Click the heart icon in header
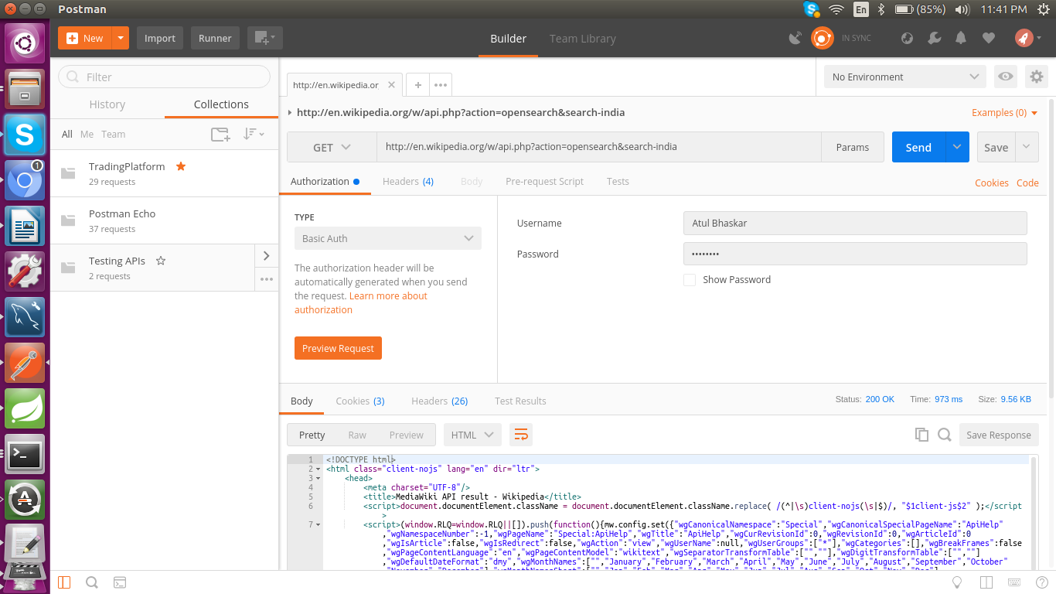 (988, 38)
